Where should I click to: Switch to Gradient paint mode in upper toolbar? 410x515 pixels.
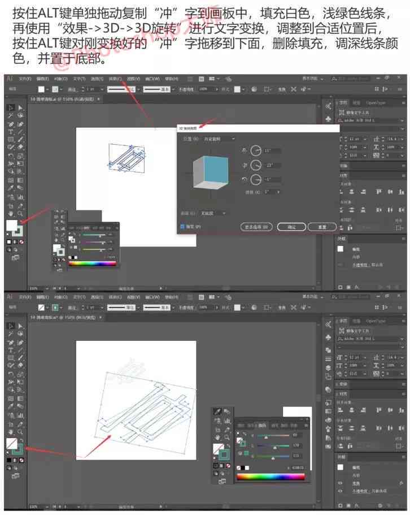[15, 242]
